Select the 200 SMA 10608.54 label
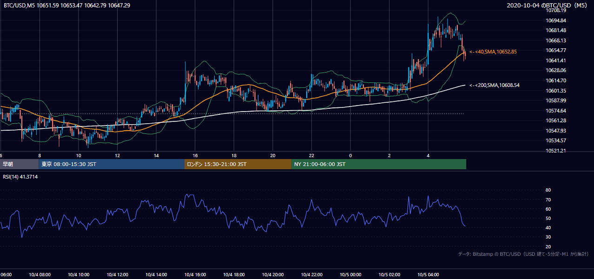The height and width of the screenshot is (279, 594). pyautogui.click(x=495, y=85)
